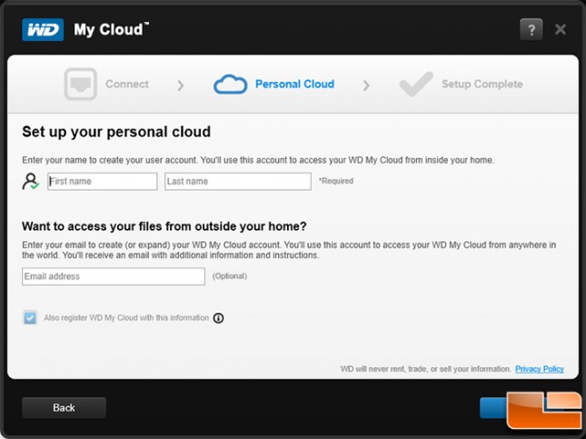Show info about WD My Cloud registration
Viewport: 586px width, 439px height.
[x=218, y=318]
